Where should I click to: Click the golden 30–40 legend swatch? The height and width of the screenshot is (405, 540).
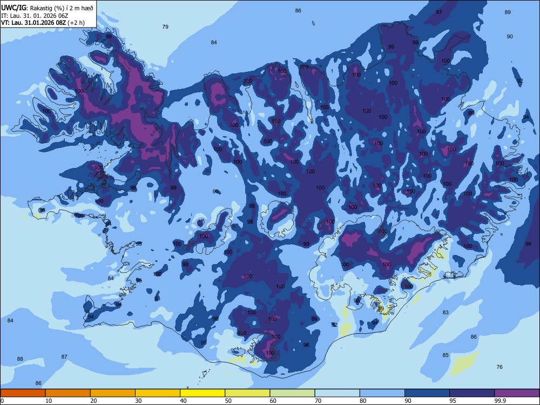158,393
